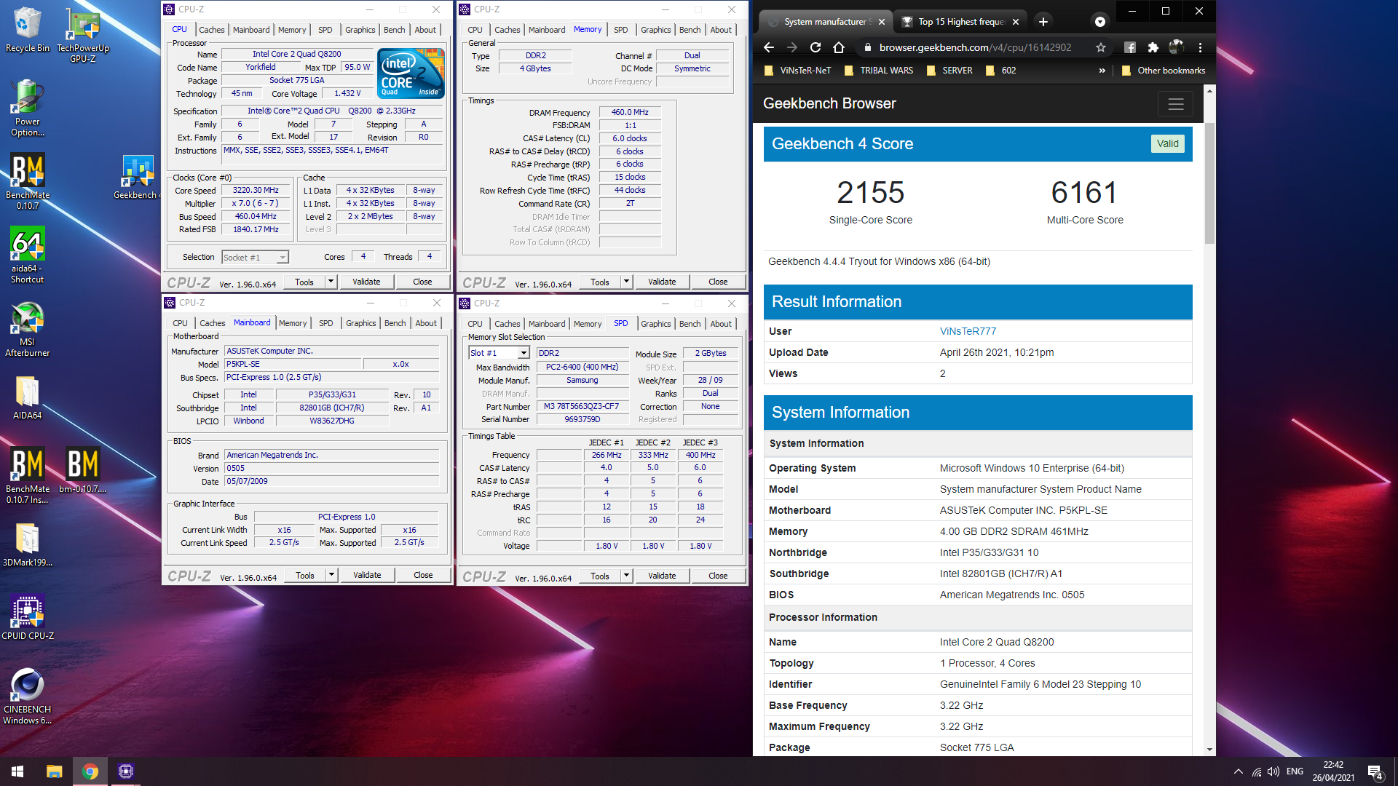Open Chrome home page button

click(x=839, y=47)
